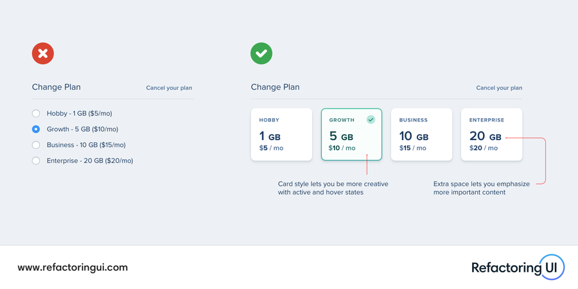The image size is (578, 289).
Task: Select the Hobby plan card
Action: coord(282,134)
